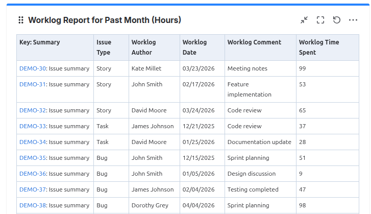
Task: Click the Issue Type column header
Action: [111, 47]
